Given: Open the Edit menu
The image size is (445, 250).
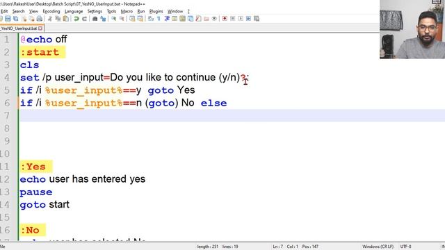Looking at the screenshot, I should coord(4,11).
